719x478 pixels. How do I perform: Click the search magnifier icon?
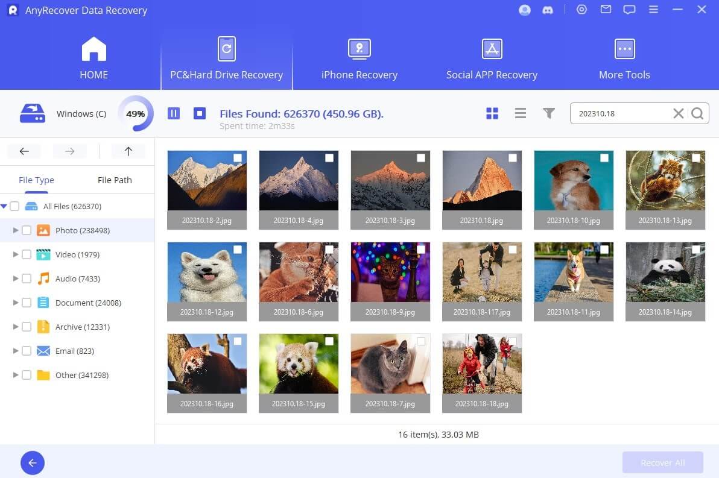tap(697, 113)
